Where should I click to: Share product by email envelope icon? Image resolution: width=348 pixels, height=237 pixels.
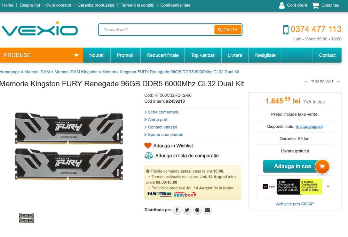[207, 210]
